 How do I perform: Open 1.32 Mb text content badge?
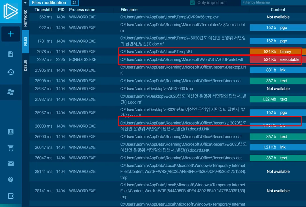click(278, 99)
